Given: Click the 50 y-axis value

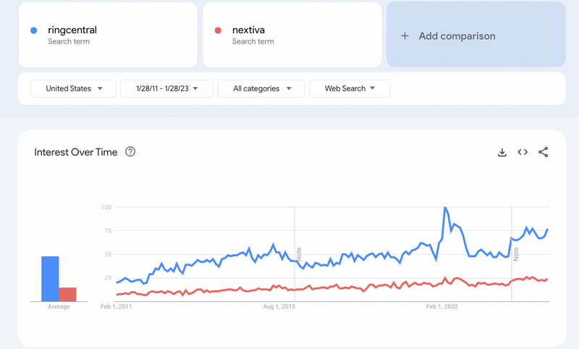Looking at the screenshot, I should tap(108, 254).
